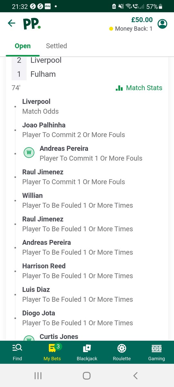The height and width of the screenshot is (387, 174).
Task: Tap the Luis Diaz fouled selection
Action: (x=78, y=294)
